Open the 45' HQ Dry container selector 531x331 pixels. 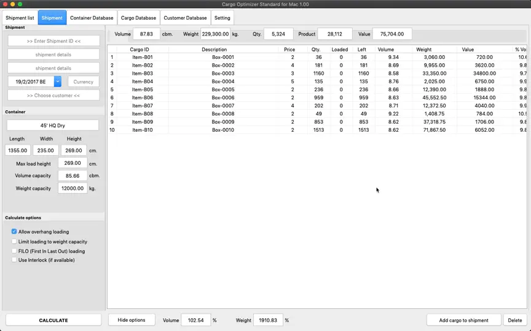[x=52, y=125]
